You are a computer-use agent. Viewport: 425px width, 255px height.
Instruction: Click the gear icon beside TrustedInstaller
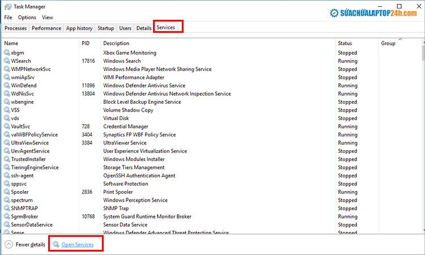click(7, 159)
